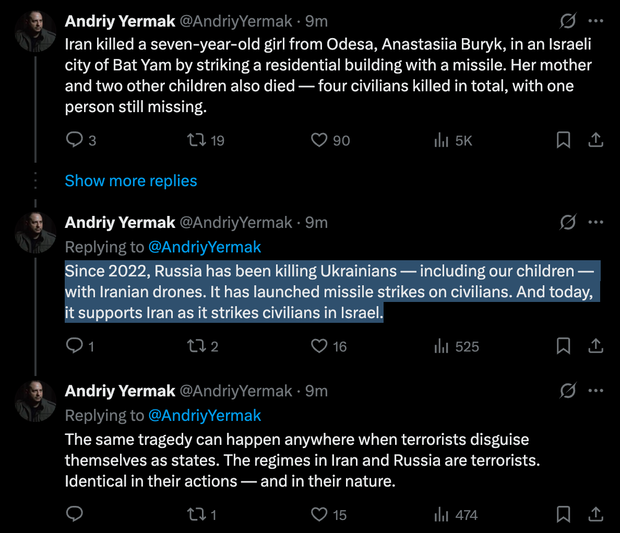
Task: Share the third tweet with 474 views
Action: click(x=595, y=514)
